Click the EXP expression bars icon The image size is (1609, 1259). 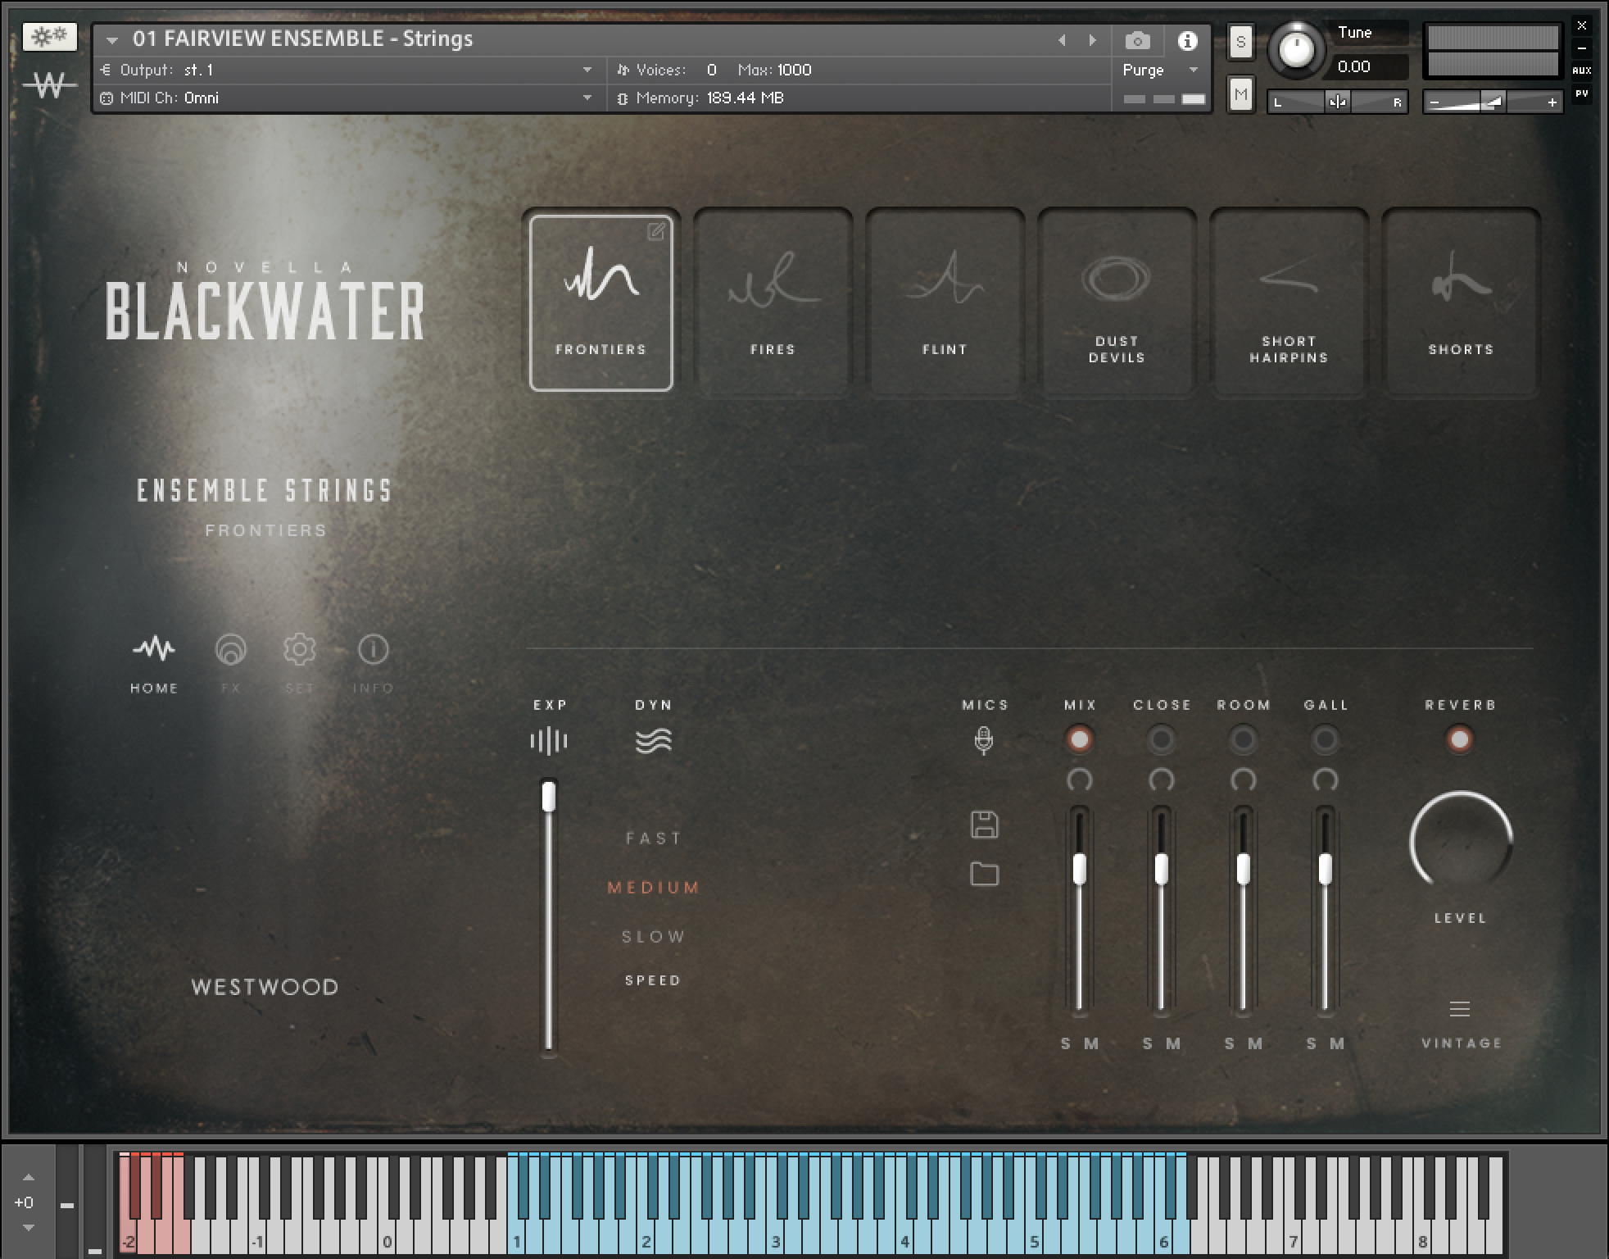coord(549,741)
